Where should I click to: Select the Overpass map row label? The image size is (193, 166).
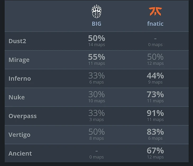pos(22,116)
